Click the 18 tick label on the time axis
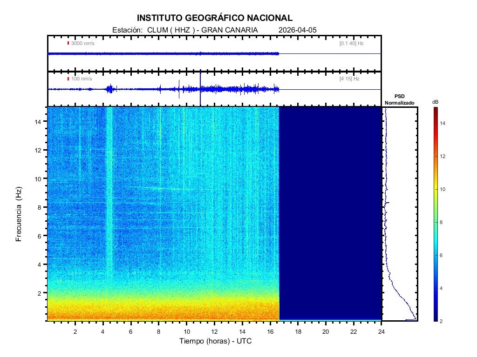477x357 pixels. click(298, 331)
